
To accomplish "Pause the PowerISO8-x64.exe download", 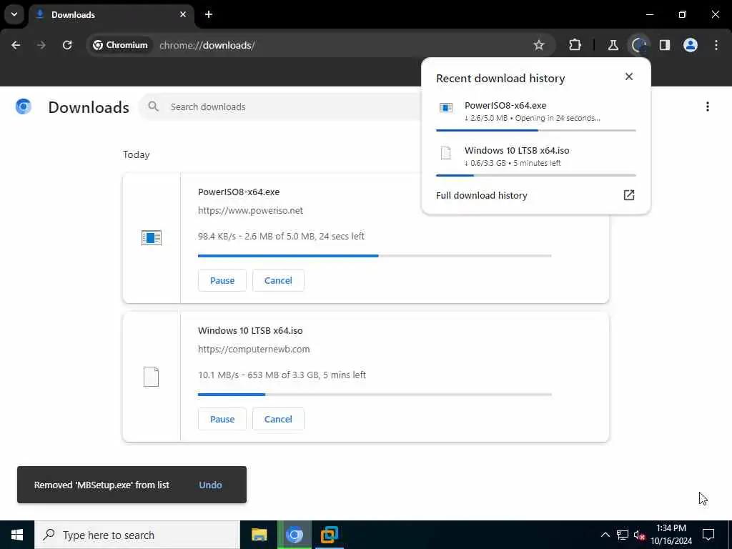I will 222,280.
